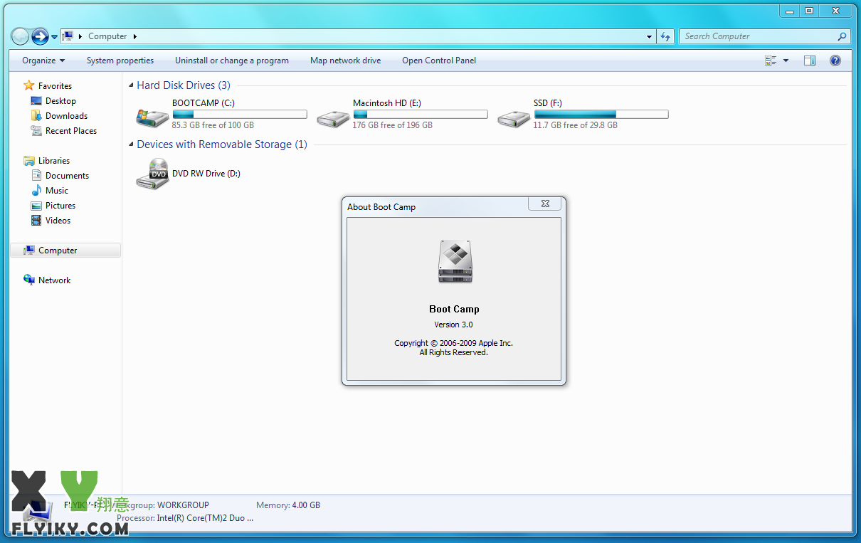This screenshot has height=543, width=861.
Task: Click the Version 3.0 text
Action: [x=454, y=325]
